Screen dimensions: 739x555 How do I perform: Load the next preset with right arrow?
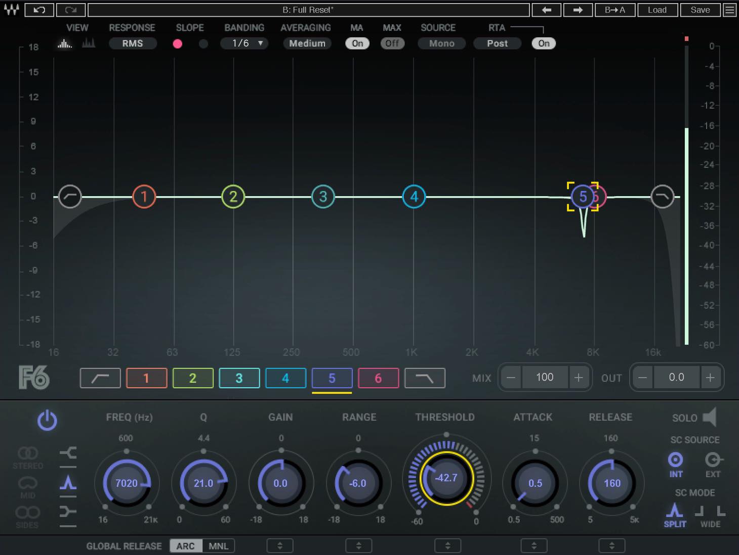[x=578, y=10]
